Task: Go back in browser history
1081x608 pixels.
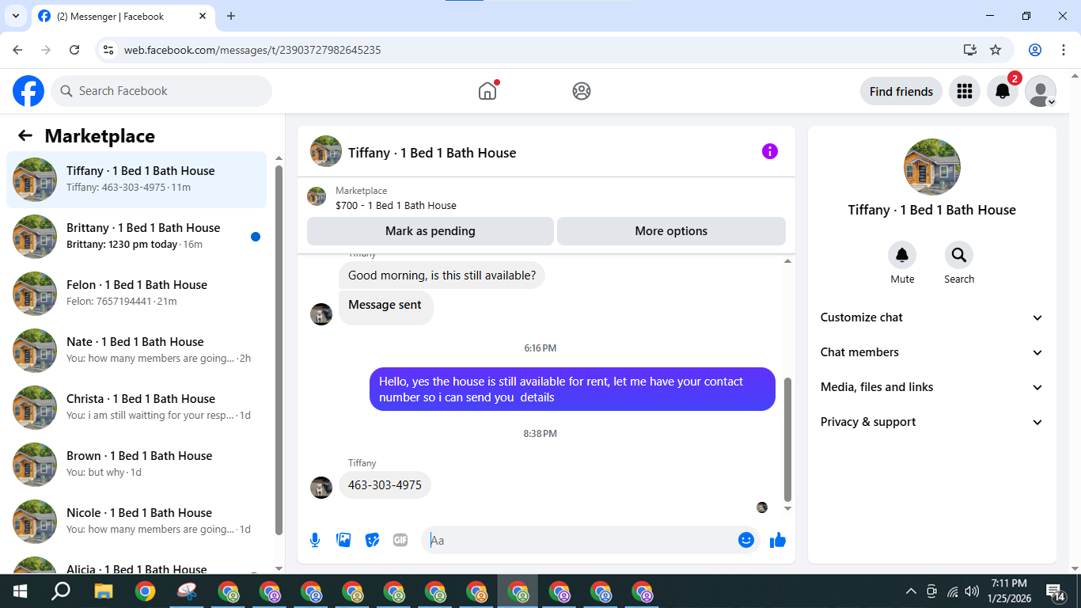Action: click(x=17, y=50)
